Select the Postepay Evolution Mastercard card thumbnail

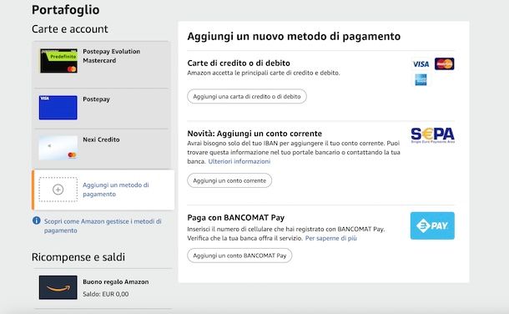pyautogui.click(x=58, y=61)
